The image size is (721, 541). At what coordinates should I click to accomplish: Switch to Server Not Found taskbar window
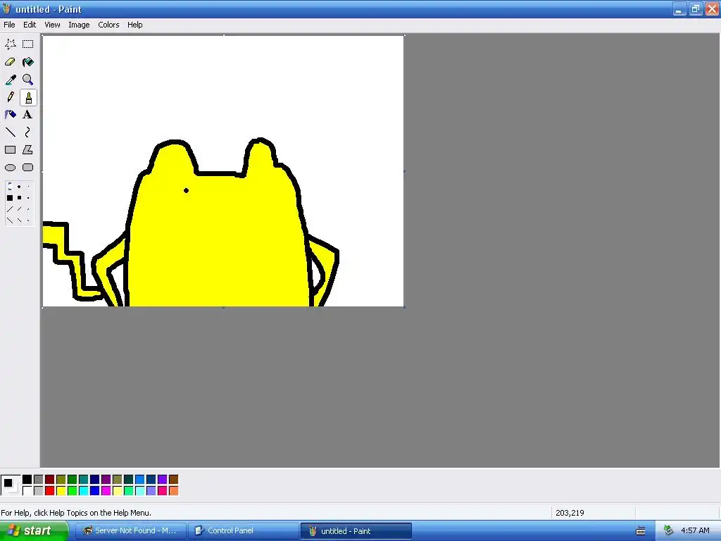pyautogui.click(x=130, y=531)
